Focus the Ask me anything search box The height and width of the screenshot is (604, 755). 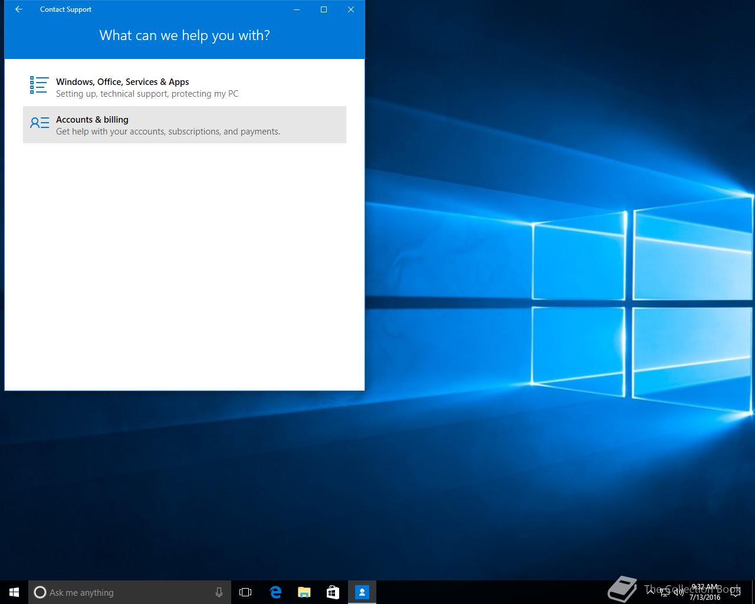[130, 592]
